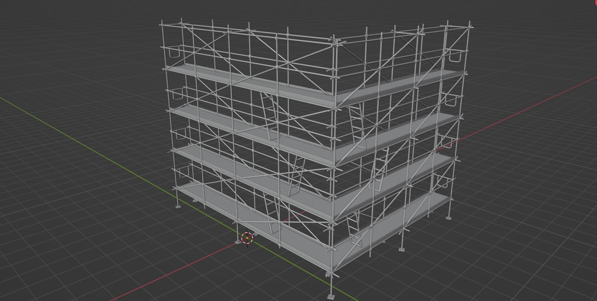The width and height of the screenshot is (597, 301).
Task: Click the red gizmo dot in the top-right corner
Action: click(595, 2)
